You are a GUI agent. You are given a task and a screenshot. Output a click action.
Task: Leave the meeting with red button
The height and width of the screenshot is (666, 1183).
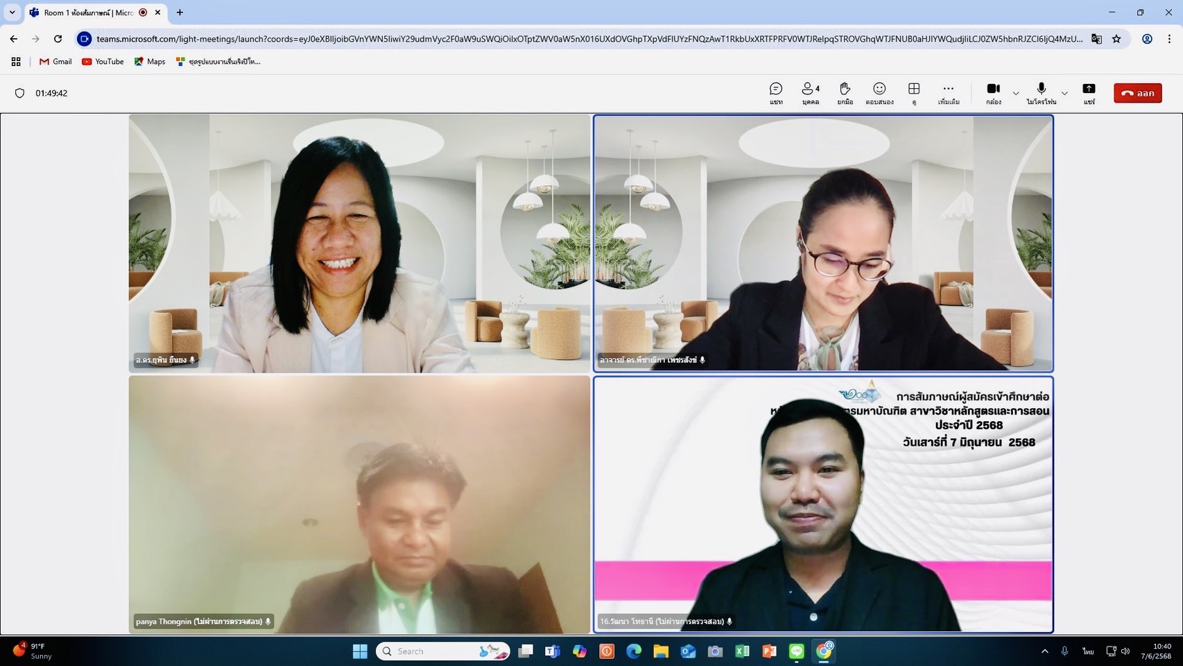tap(1137, 93)
